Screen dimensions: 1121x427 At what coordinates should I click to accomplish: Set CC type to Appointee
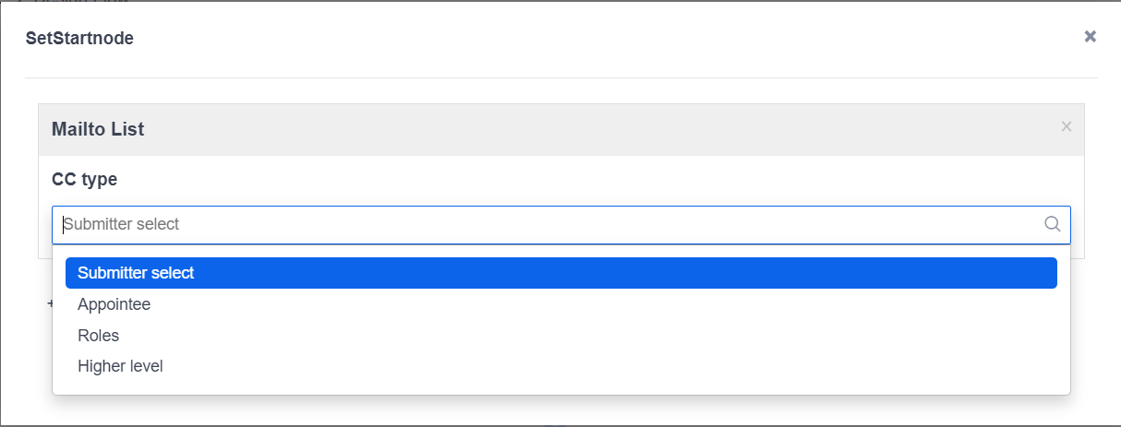tap(115, 304)
